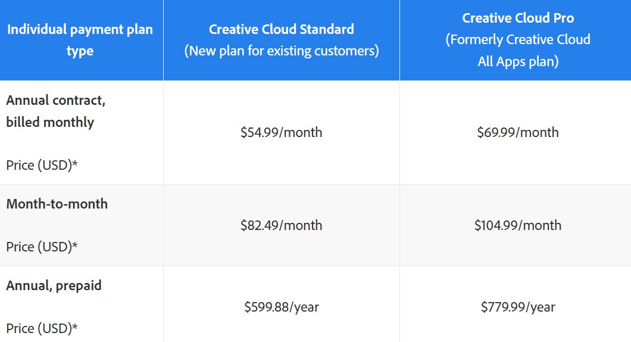Image resolution: width=631 pixels, height=342 pixels.
Task: Select the $54.99/month price cell
Action: [282, 132]
